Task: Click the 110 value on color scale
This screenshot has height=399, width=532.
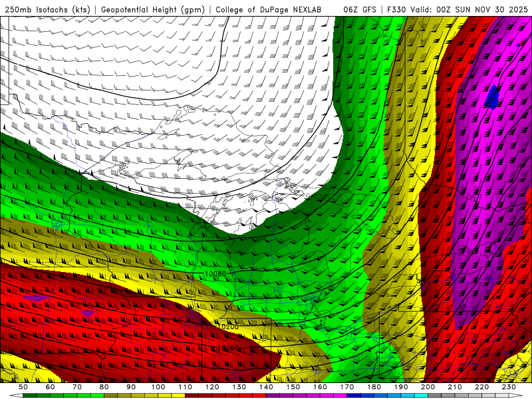Action: pos(185,387)
